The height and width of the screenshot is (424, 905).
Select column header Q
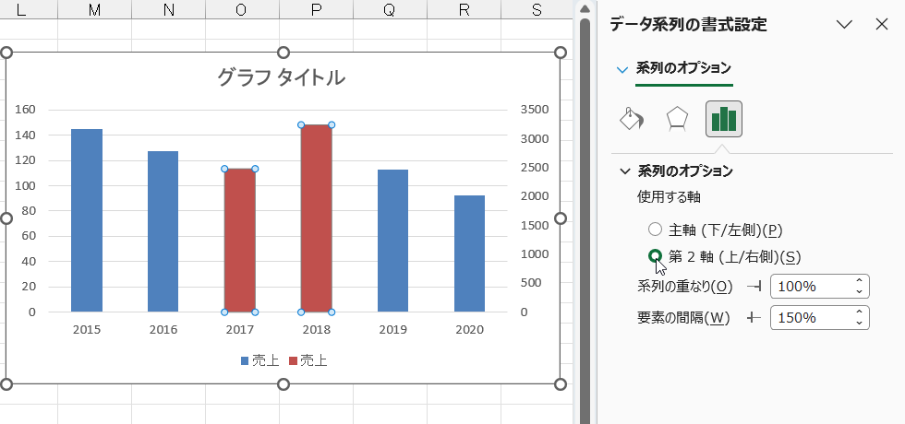[390, 9]
